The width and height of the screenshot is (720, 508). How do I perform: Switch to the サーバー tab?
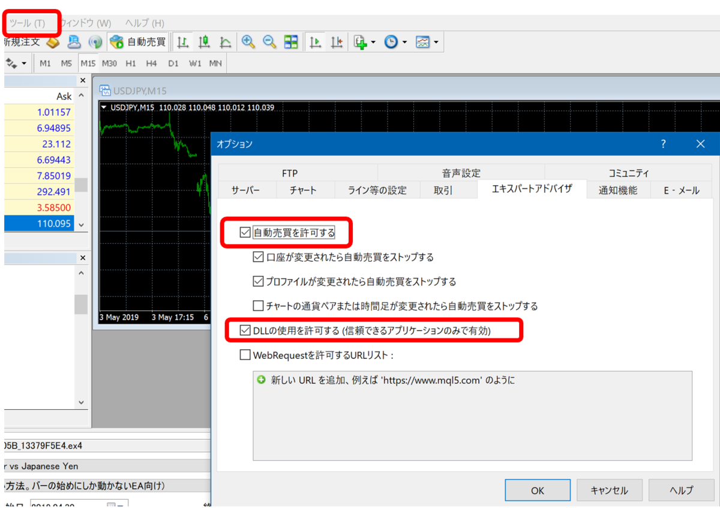[246, 190]
